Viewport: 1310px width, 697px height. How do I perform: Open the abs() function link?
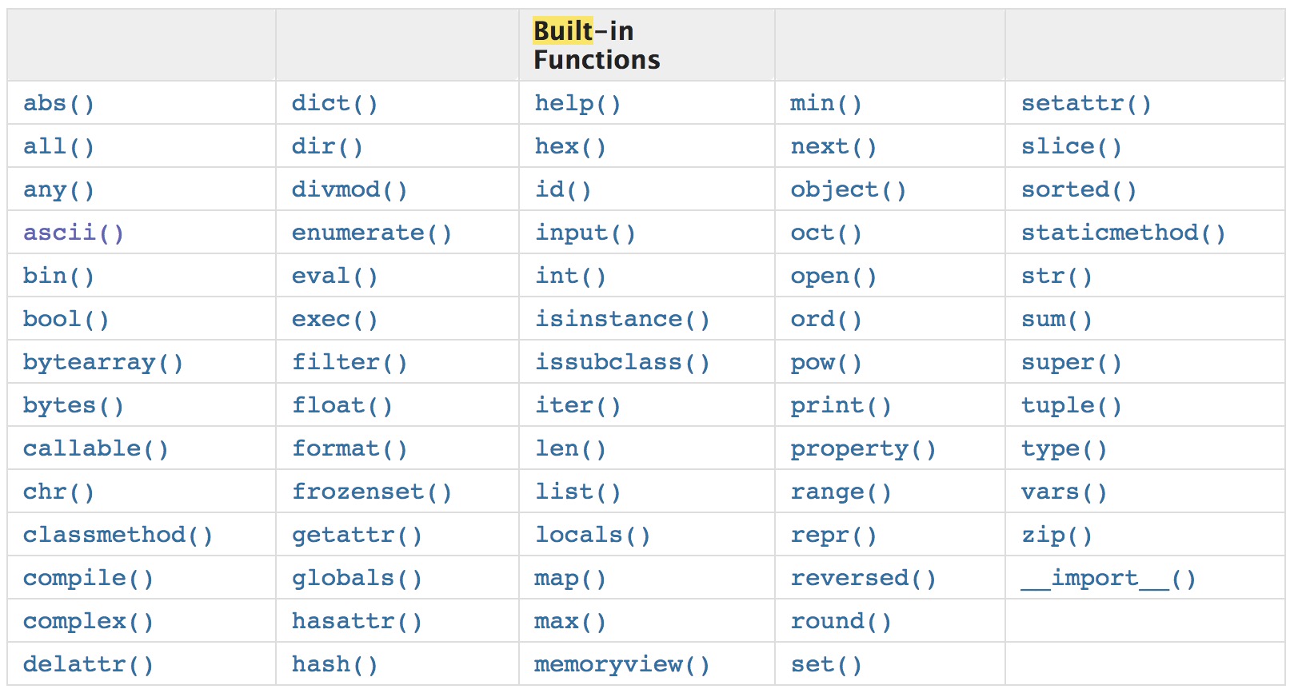click(x=58, y=103)
